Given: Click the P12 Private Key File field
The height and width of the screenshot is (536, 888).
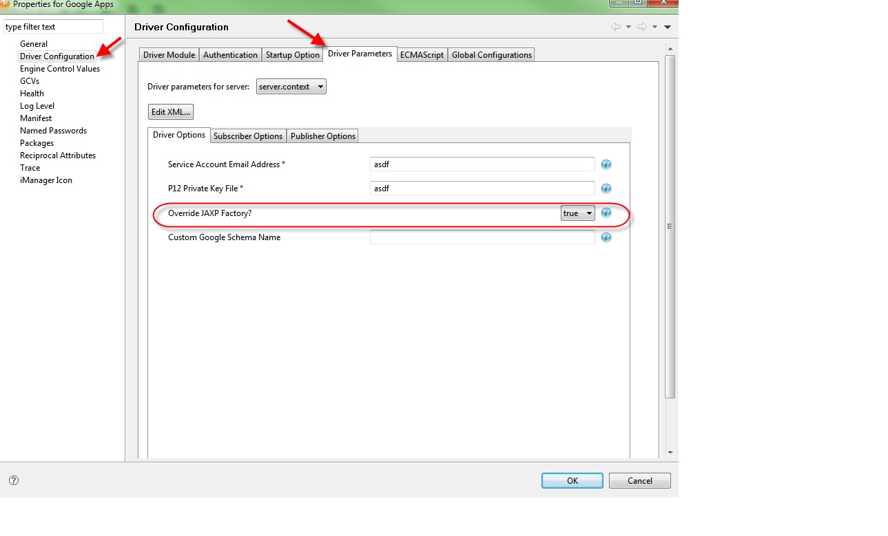Looking at the screenshot, I should pyautogui.click(x=482, y=189).
